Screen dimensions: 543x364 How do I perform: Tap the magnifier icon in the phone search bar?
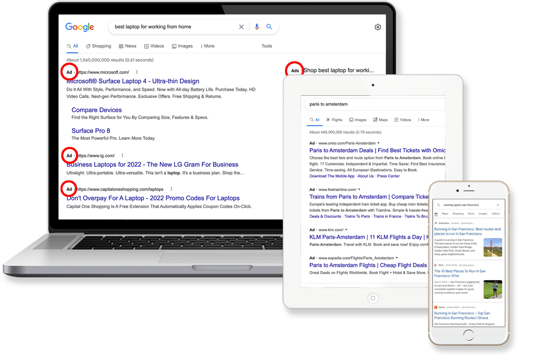pos(438,205)
